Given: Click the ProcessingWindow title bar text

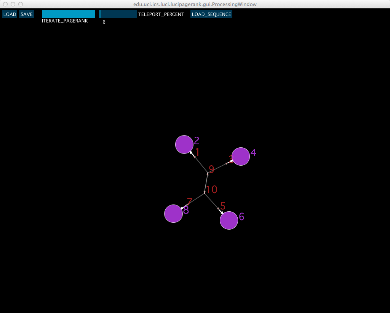Looking at the screenshot, I should [195, 4].
